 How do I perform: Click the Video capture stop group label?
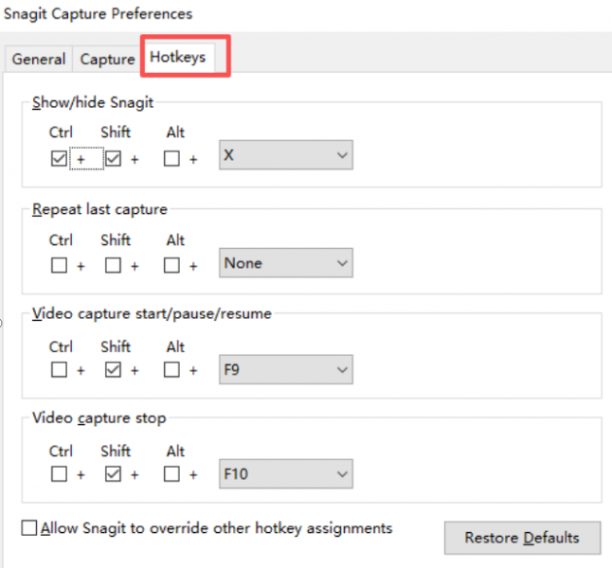[99, 418]
